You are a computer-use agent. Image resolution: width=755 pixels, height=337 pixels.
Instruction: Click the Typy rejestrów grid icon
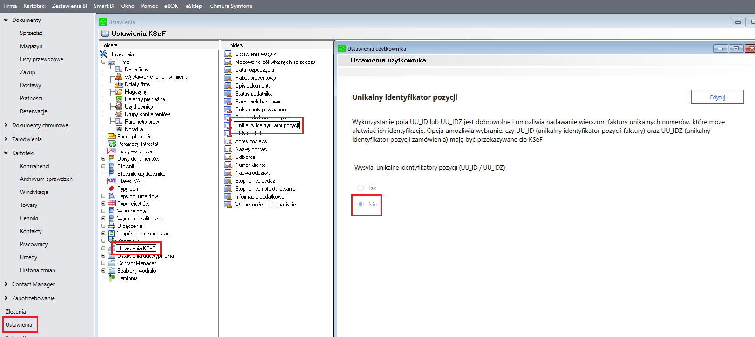(x=111, y=204)
